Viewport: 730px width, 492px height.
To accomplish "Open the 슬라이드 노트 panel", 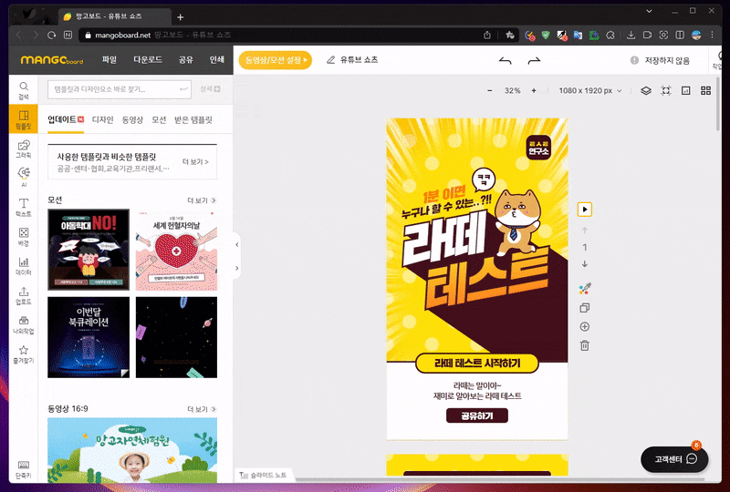I will pos(263,475).
